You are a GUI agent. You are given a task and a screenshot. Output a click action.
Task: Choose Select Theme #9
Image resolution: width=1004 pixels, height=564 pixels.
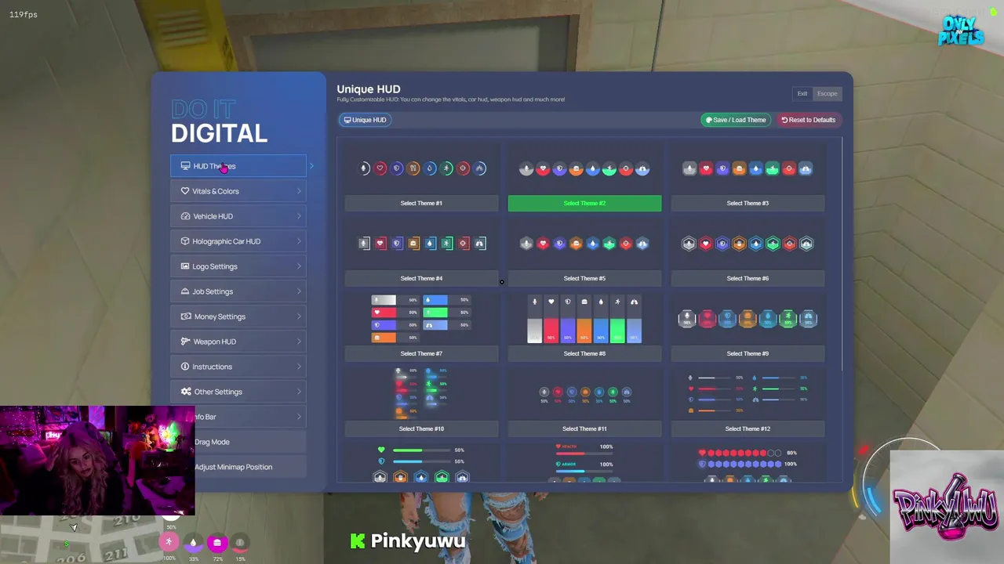748,353
